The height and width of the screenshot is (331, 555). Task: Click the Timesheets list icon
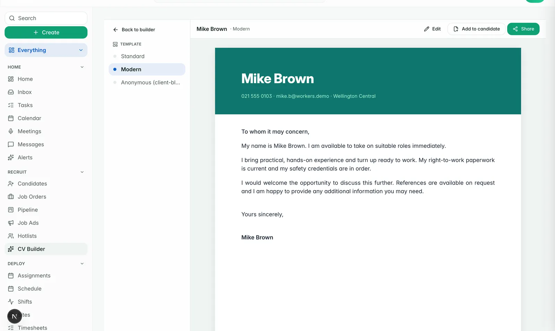11,328
